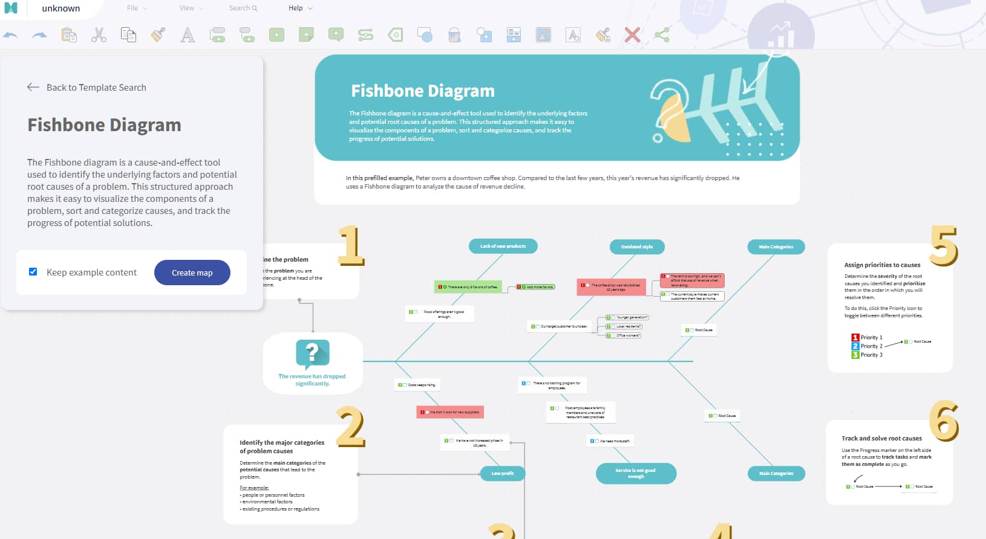Click the red X delete icon
The width and height of the screenshot is (986, 539).
coord(632,35)
